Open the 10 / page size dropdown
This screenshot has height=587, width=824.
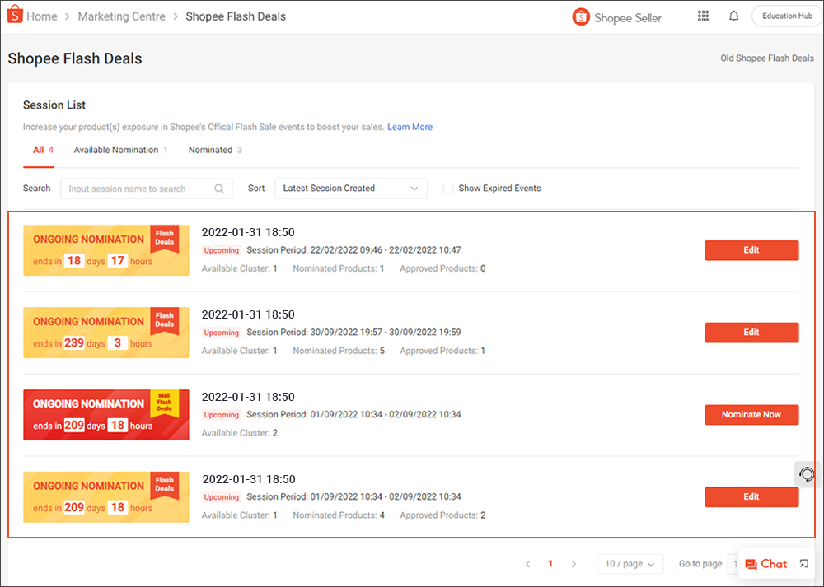pyautogui.click(x=630, y=564)
